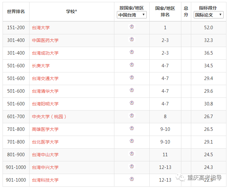Select the world rank 801-900 cell
Screen dimensions: 229x188
click(16, 155)
